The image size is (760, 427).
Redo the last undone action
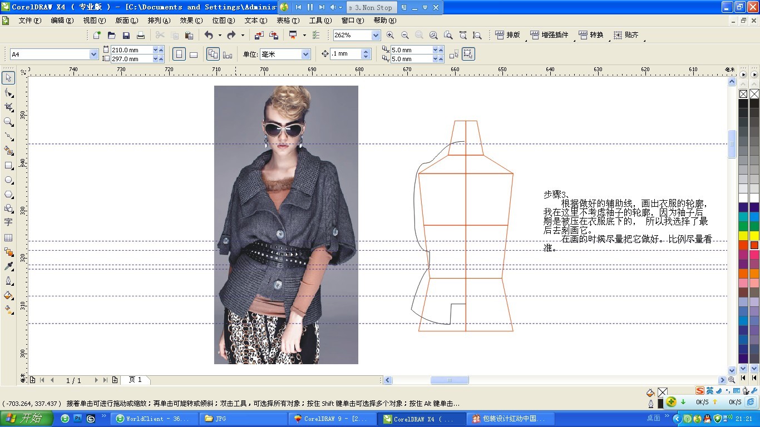(231, 35)
